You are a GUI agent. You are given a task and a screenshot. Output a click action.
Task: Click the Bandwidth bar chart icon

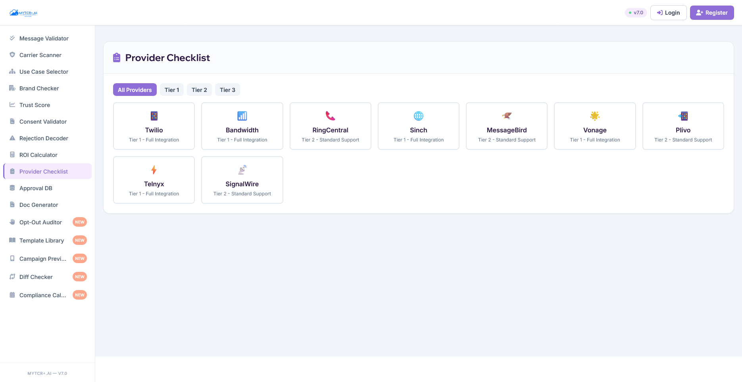[x=242, y=116]
